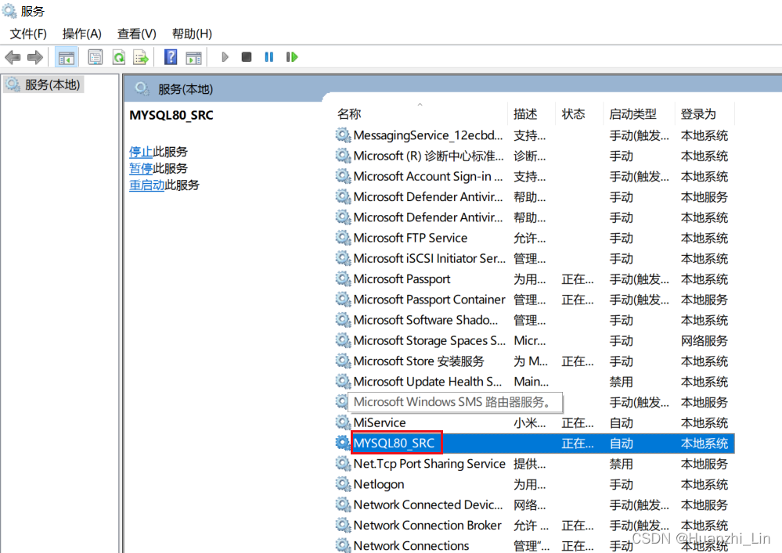The width and height of the screenshot is (782, 553).
Task: Sort by the 名称 column header
Action: [x=420, y=114]
